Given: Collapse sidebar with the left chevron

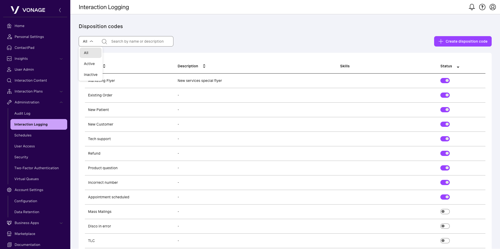Looking at the screenshot, I should point(60,10).
